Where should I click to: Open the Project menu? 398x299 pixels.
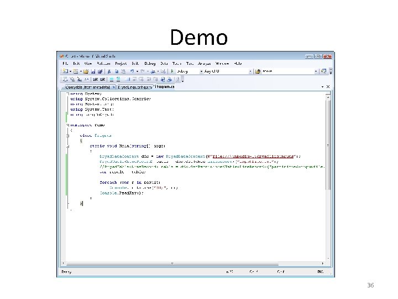(121, 64)
